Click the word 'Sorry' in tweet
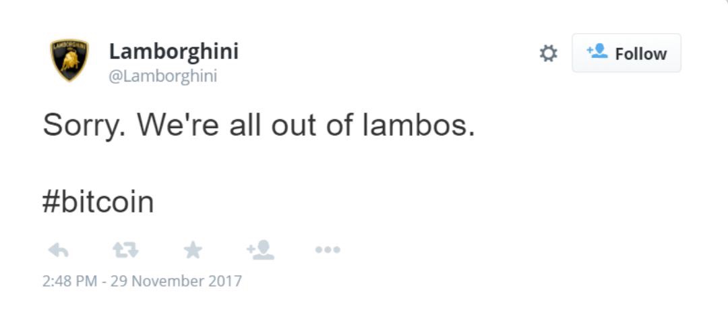728x317 pixels. click(84, 127)
